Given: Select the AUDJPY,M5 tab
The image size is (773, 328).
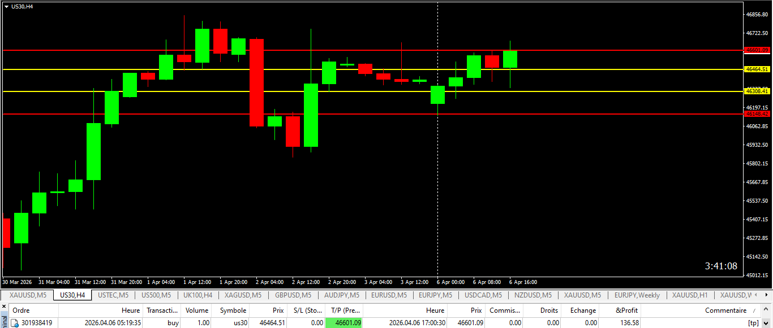Looking at the screenshot, I should coord(342,295).
